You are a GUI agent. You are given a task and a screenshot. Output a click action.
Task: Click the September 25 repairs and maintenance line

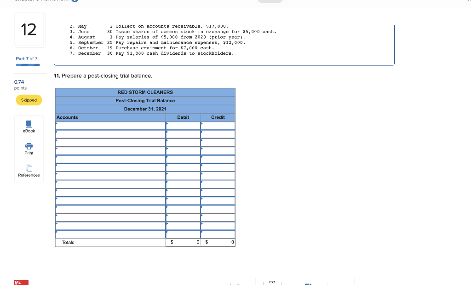(157, 43)
